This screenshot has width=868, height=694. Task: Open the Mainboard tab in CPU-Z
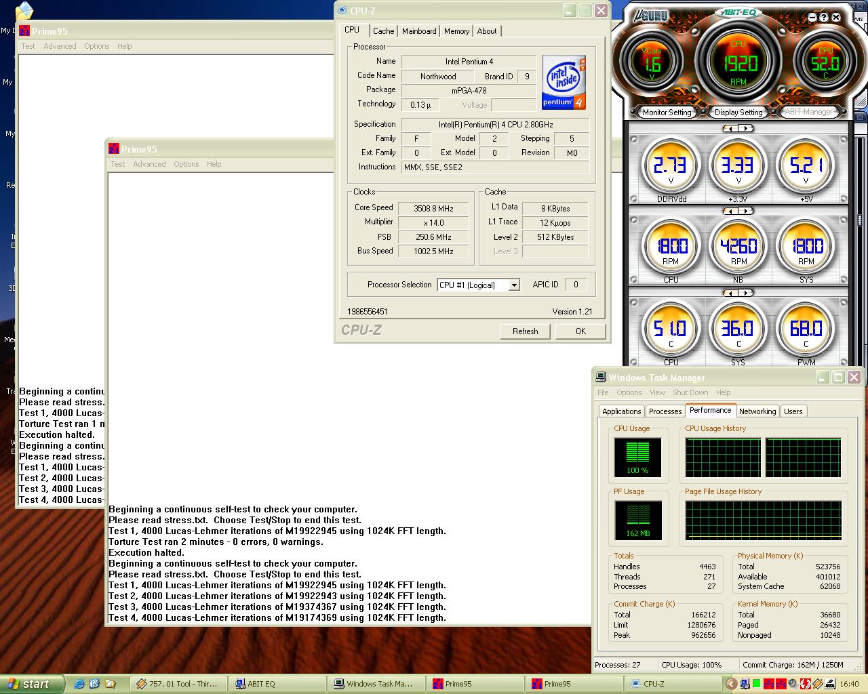[419, 31]
